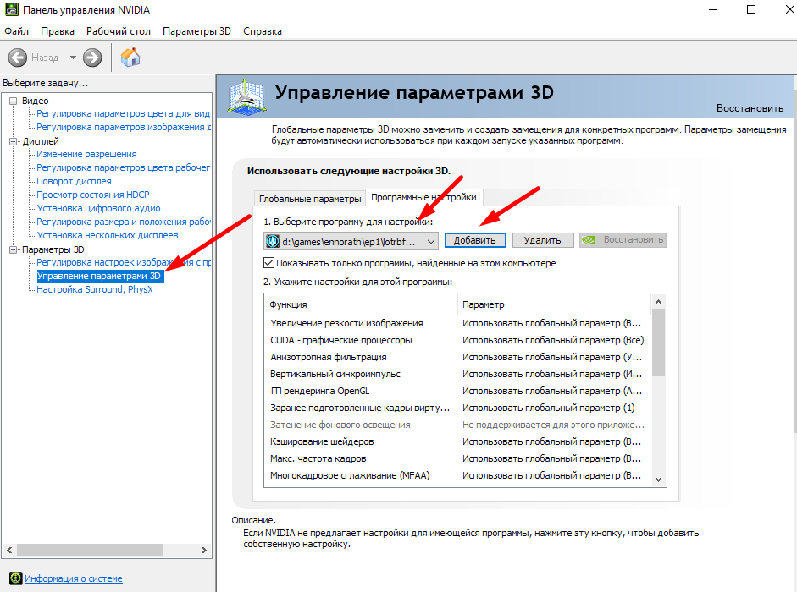
Task: Click the Восстановить link in header
Action: click(750, 108)
